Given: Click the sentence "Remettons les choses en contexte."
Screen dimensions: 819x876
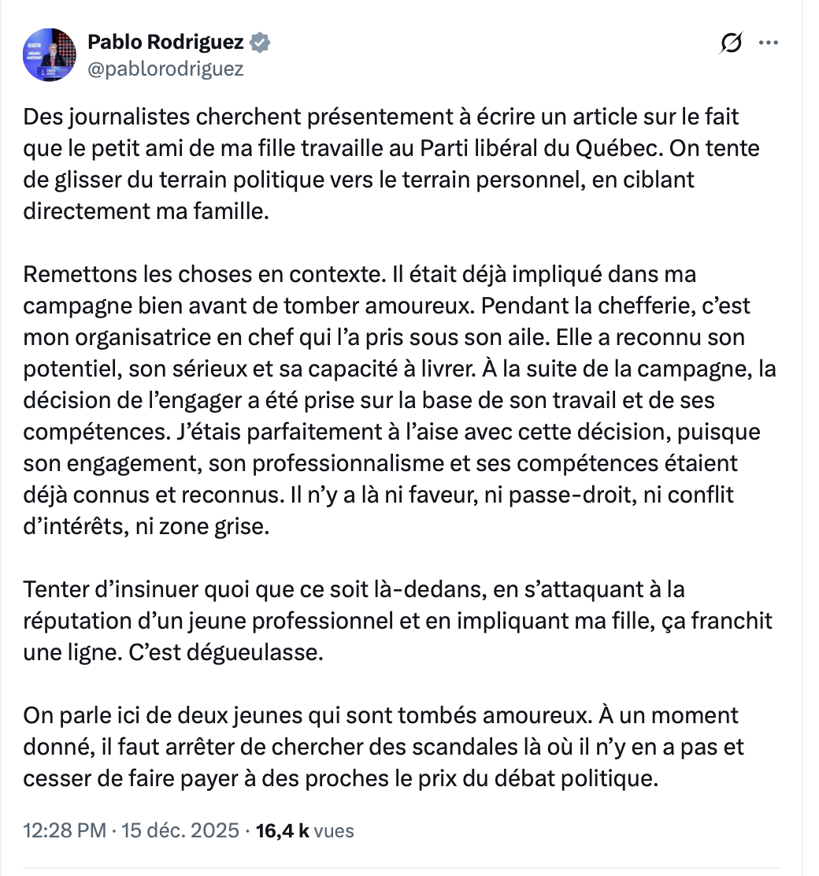Looking at the screenshot, I should tap(195, 274).
